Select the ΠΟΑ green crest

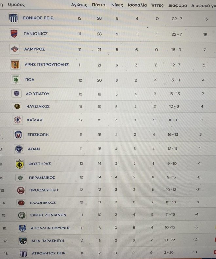[x=16, y=80]
